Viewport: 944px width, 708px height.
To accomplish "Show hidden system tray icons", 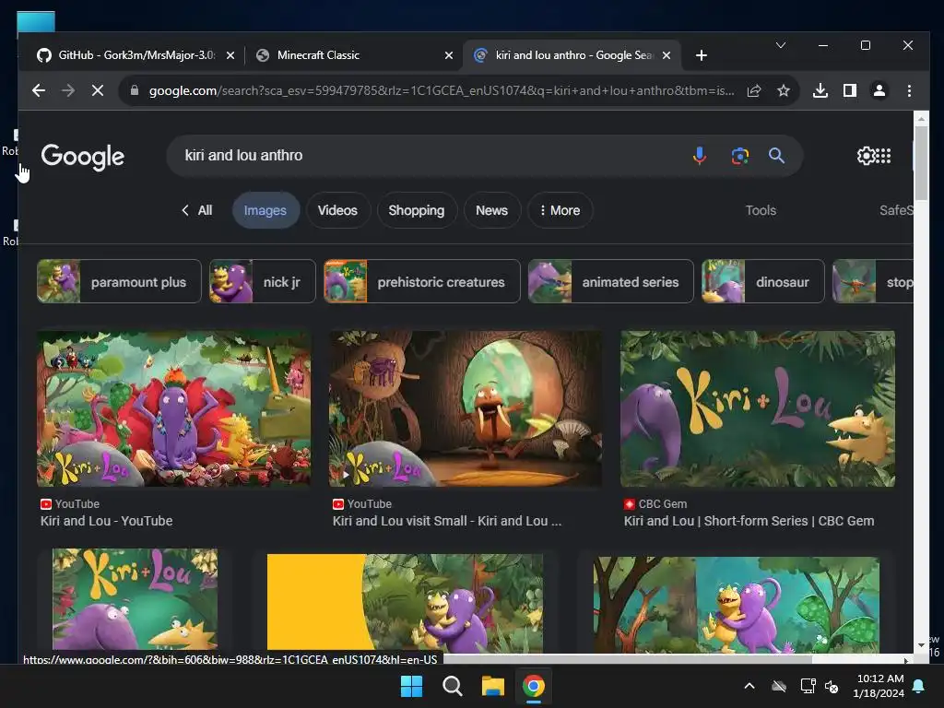I will coord(749,686).
